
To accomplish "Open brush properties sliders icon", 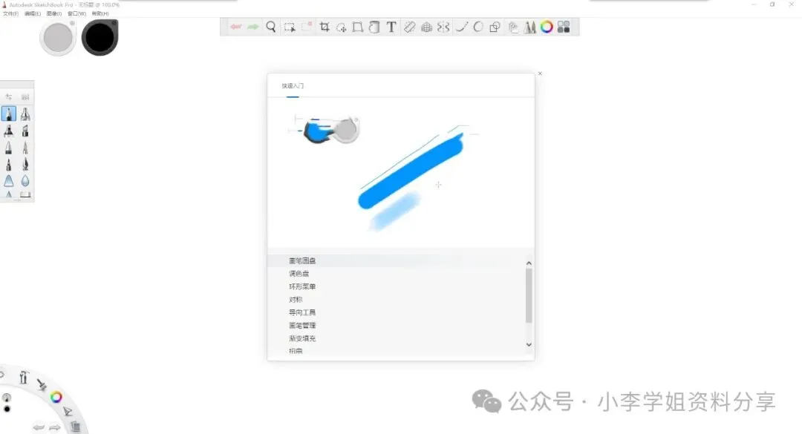I will [9, 96].
